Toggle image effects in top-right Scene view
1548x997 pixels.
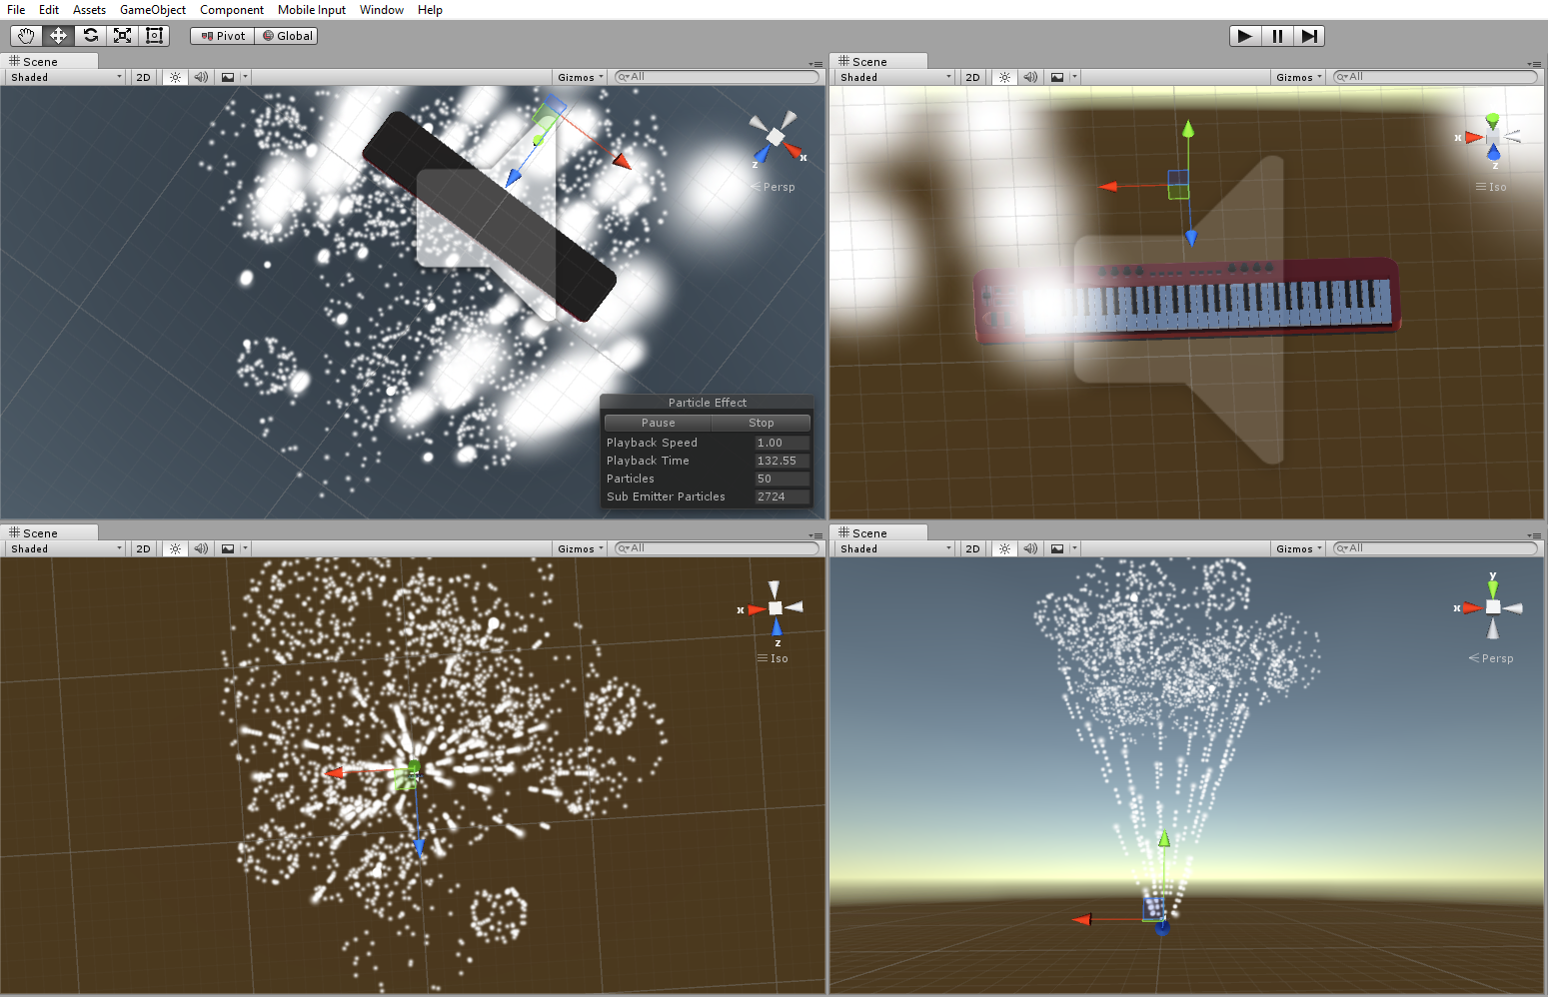point(1057,77)
